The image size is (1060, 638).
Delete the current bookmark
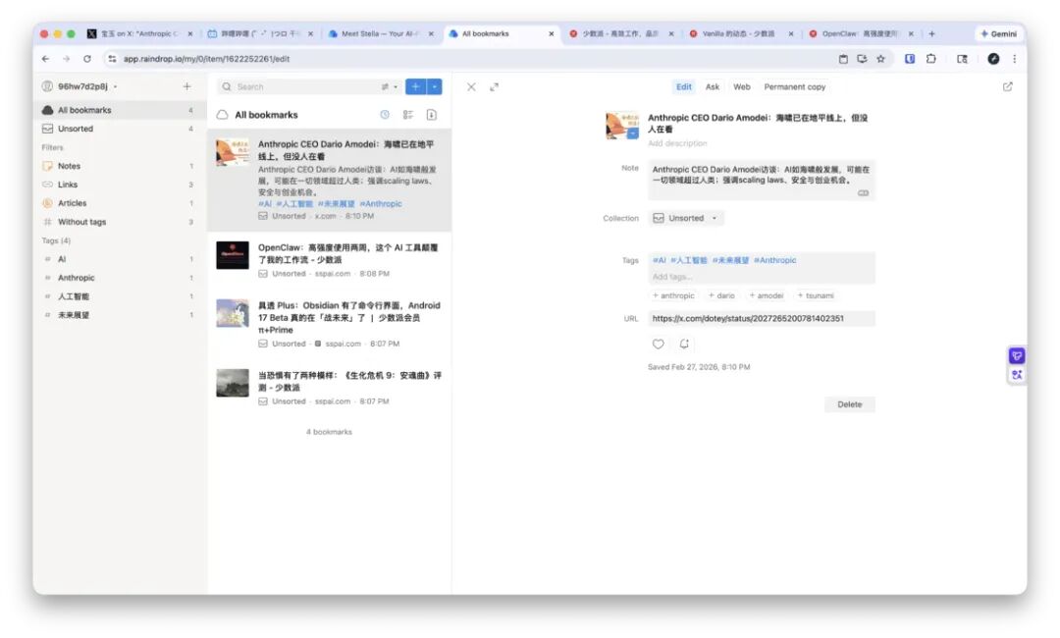click(x=849, y=404)
